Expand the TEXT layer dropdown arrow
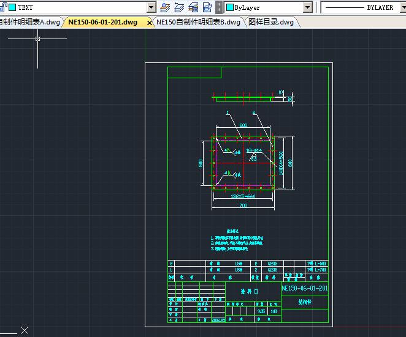The image size is (406, 337). click(x=151, y=7)
